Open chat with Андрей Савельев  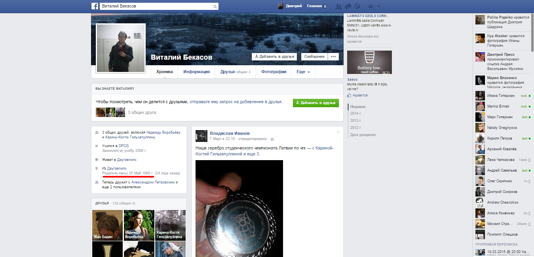[503, 170]
